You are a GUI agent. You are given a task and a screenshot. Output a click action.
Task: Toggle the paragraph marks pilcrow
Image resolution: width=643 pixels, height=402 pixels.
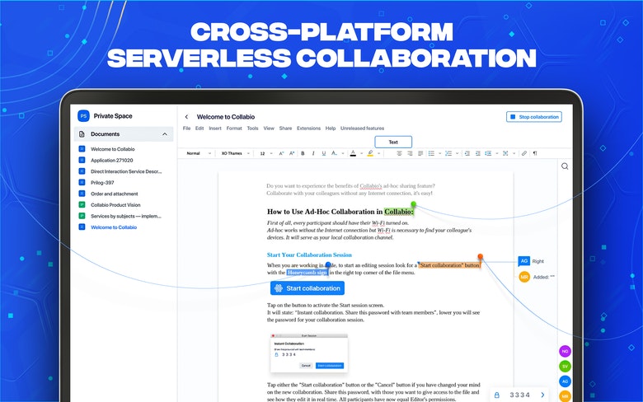click(x=535, y=153)
